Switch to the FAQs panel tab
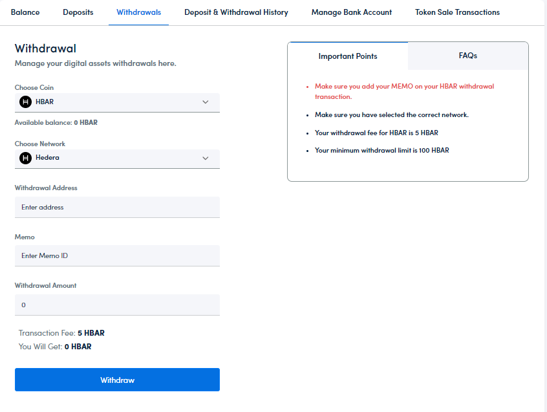The height and width of the screenshot is (412, 547). [x=467, y=56]
